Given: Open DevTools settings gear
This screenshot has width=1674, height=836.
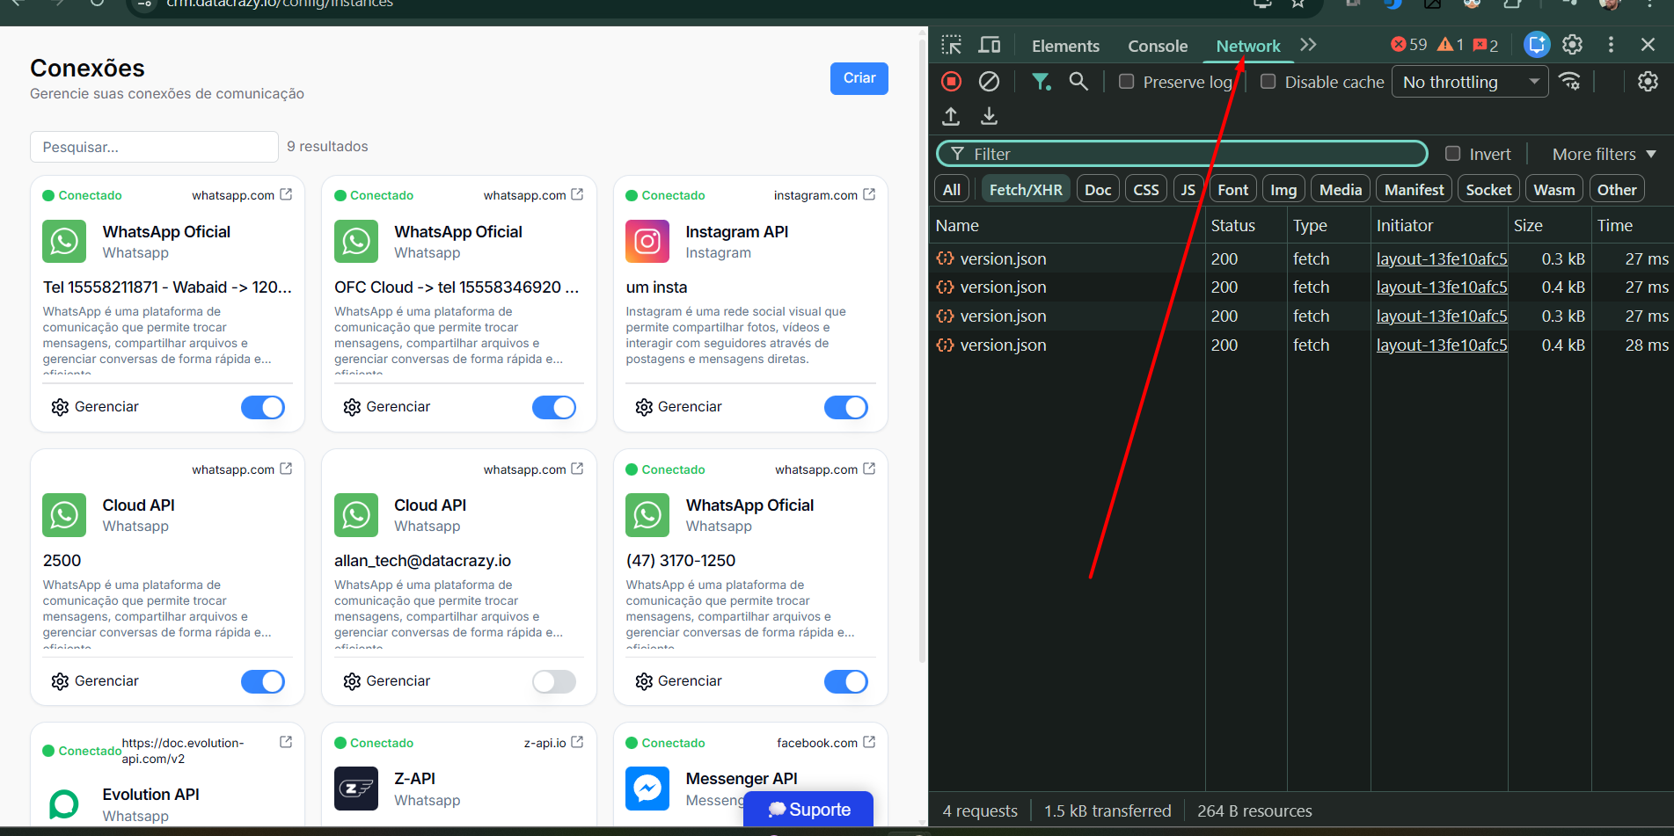Looking at the screenshot, I should [1573, 45].
